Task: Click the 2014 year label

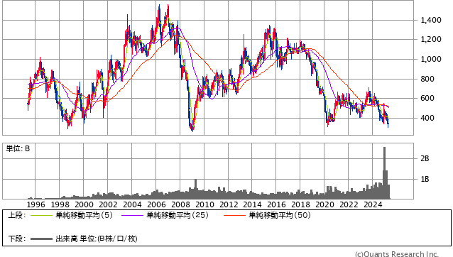Action: coord(252,204)
